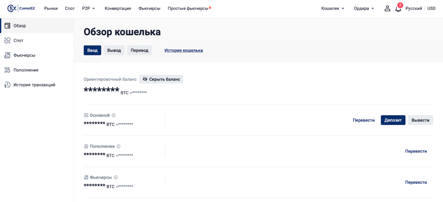Expand the P2P dropdown menu
Screen dimensions: 443x202
tap(89, 8)
